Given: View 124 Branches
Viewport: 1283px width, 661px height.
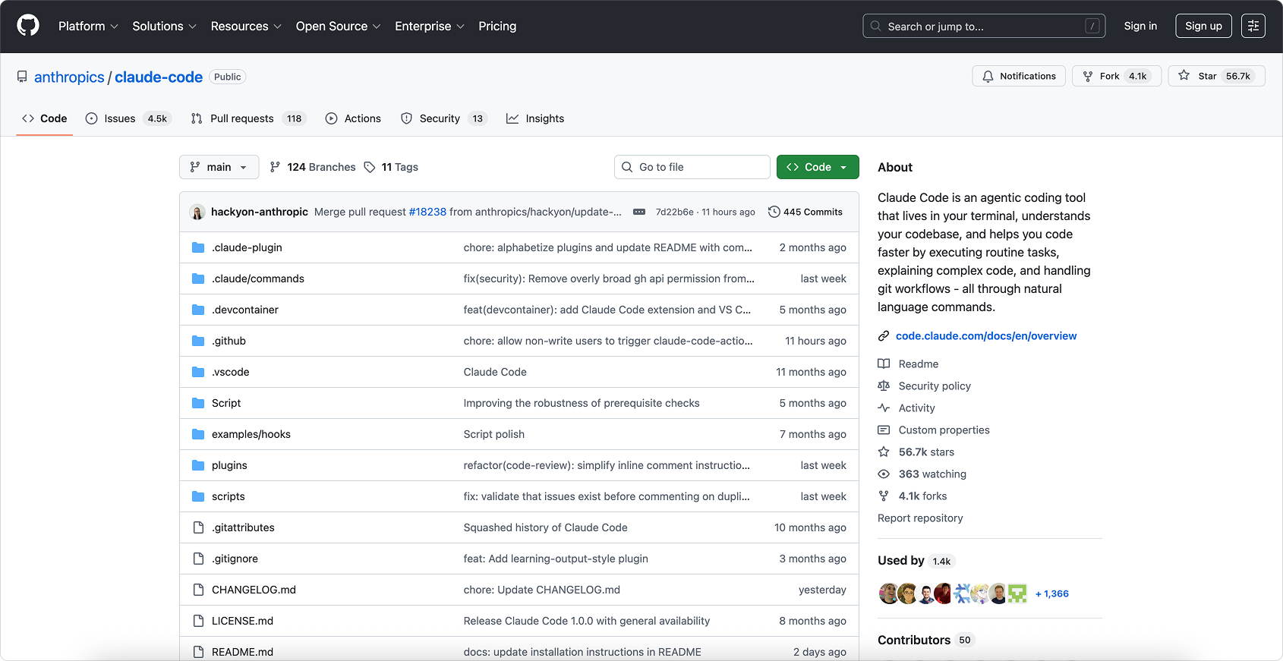Looking at the screenshot, I should (312, 167).
